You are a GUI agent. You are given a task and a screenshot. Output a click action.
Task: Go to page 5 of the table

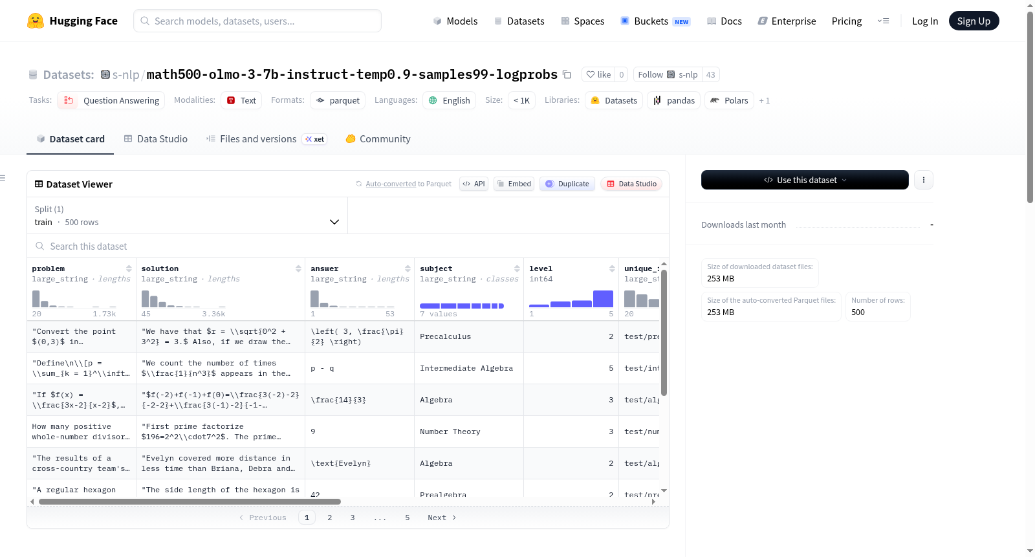(x=408, y=518)
